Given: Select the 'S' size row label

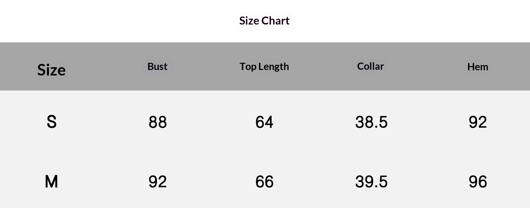Looking at the screenshot, I should (x=52, y=122).
